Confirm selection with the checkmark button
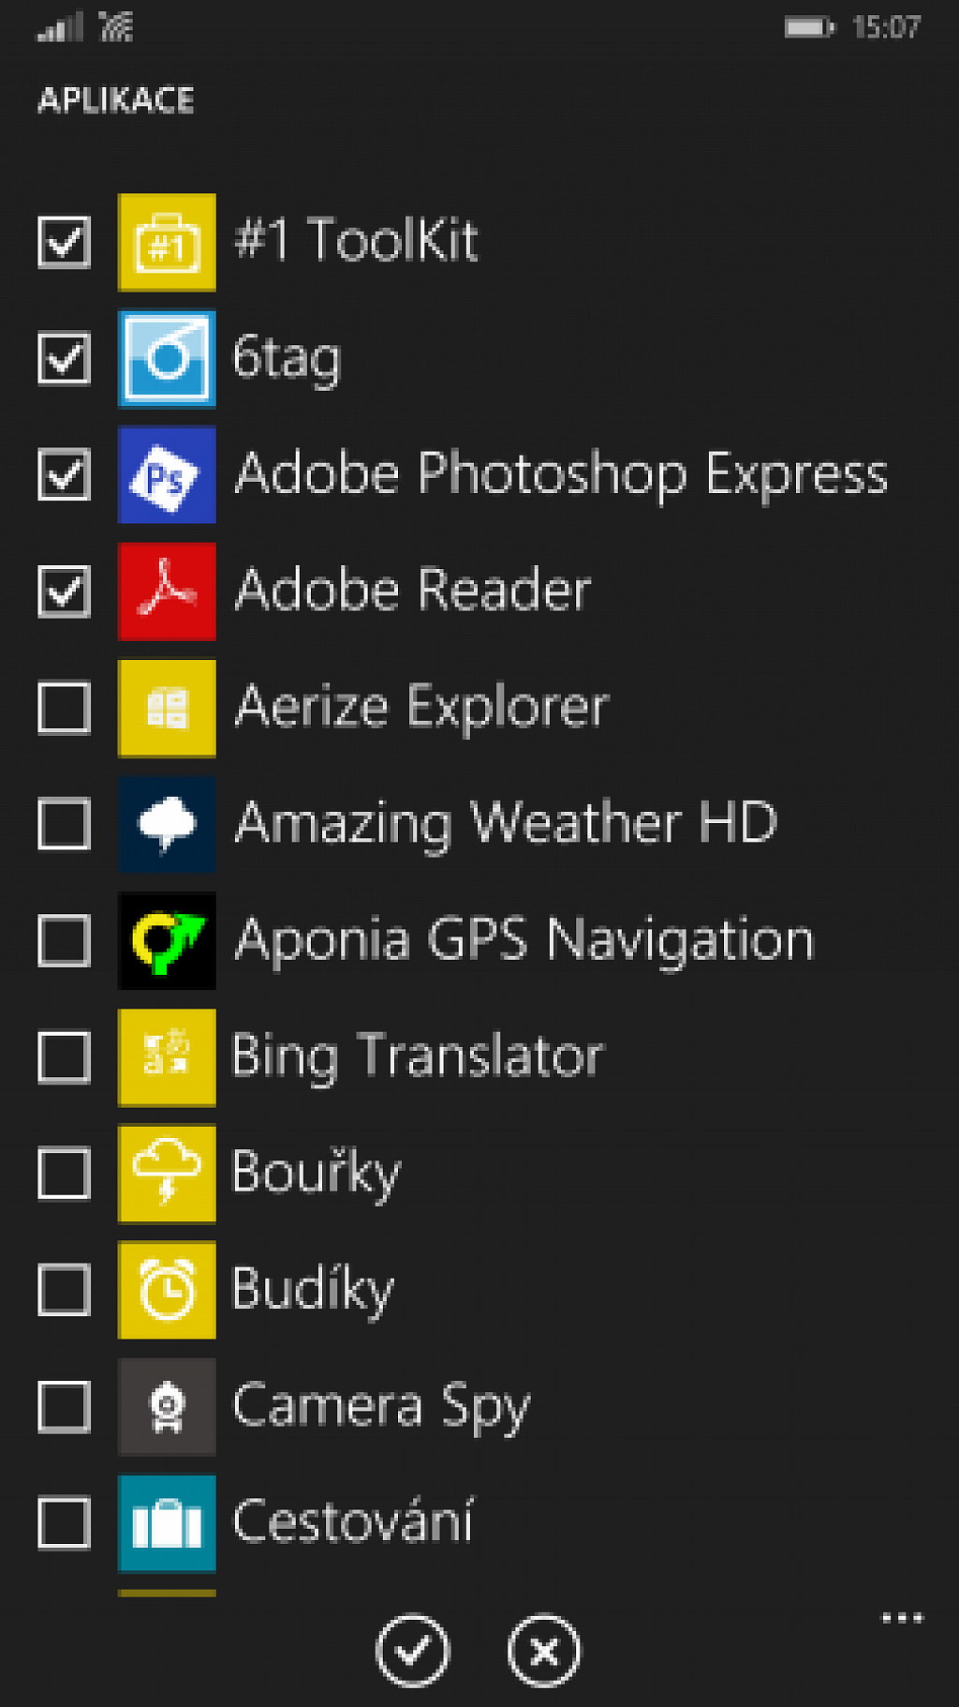The height and width of the screenshot is (1707, 959). click(x=412, y=1651)
